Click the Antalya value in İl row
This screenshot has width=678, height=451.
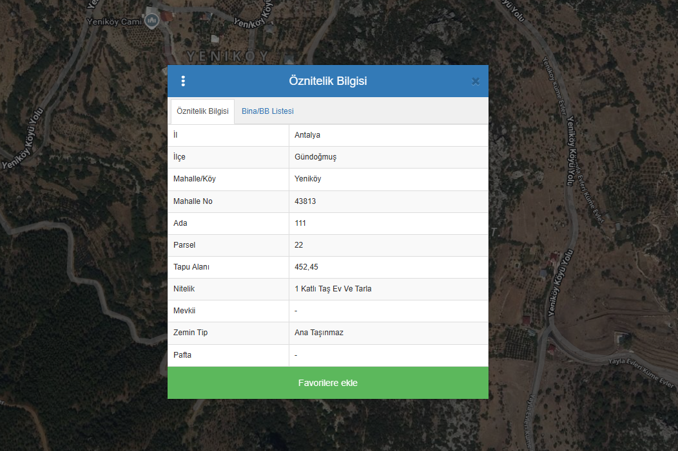[307, 135]
